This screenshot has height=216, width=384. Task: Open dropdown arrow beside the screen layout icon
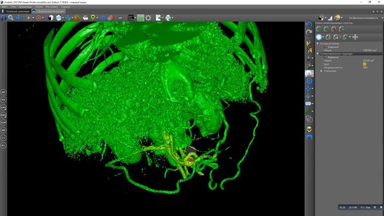point(135,17)
